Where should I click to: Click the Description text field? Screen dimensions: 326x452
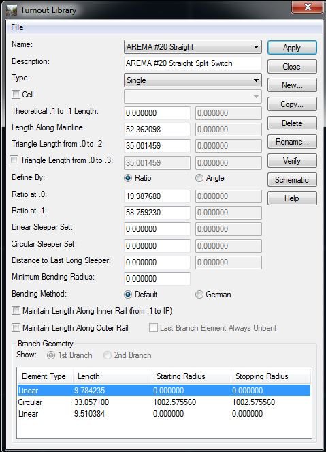coord(193,63)
